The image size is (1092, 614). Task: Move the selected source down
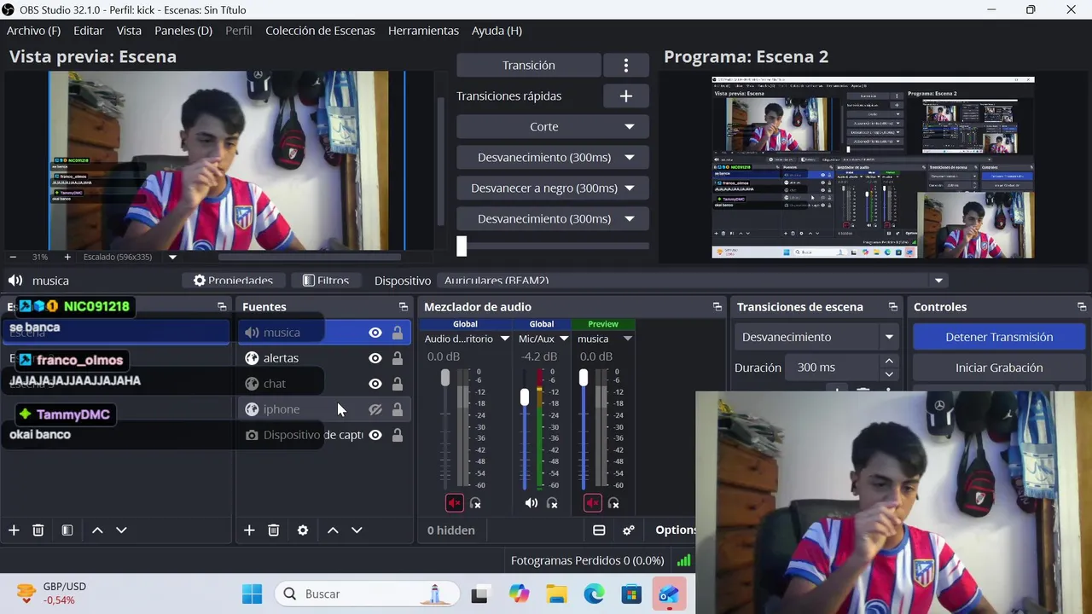coord(357,530)
